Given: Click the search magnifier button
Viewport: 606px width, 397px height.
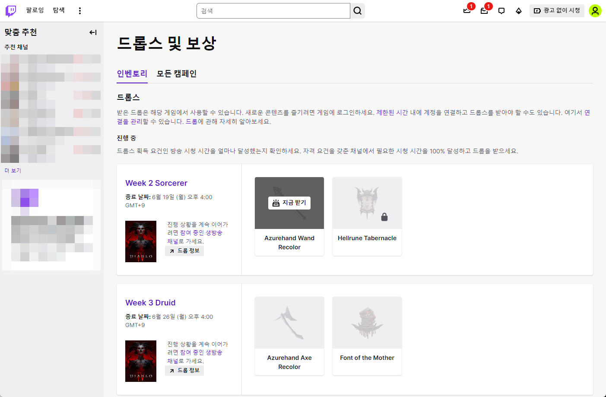Looking at the screenshot, I should (358, 11).
